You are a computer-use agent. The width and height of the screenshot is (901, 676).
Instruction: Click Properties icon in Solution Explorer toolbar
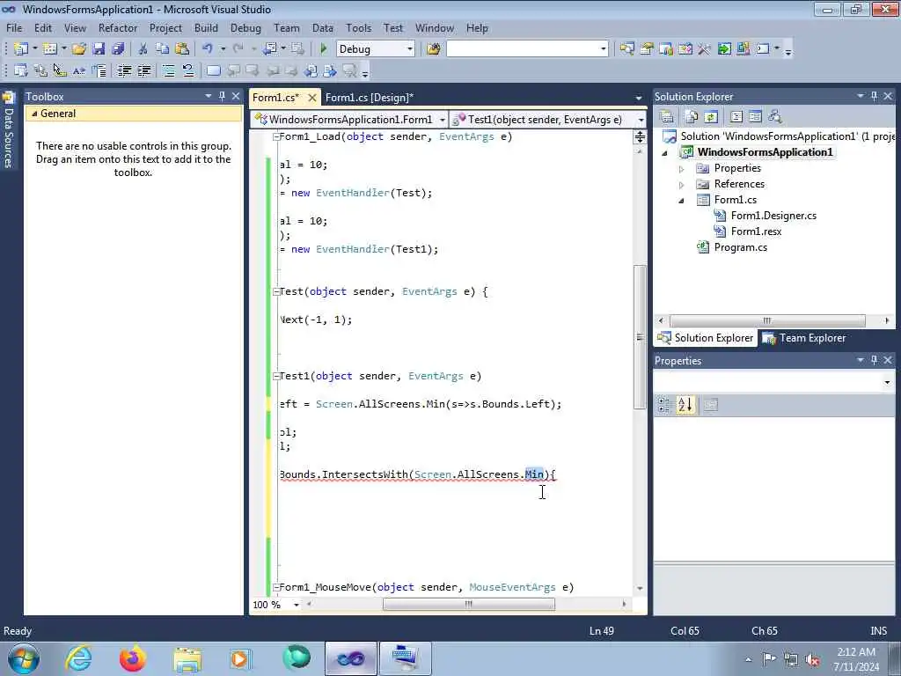(667, 117)
